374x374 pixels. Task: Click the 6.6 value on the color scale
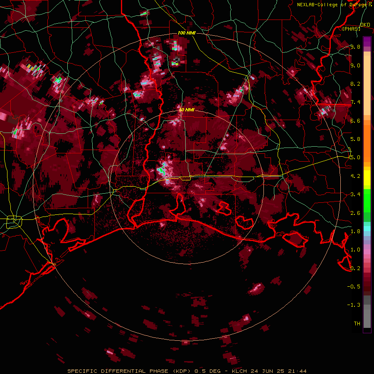point(355,121)
